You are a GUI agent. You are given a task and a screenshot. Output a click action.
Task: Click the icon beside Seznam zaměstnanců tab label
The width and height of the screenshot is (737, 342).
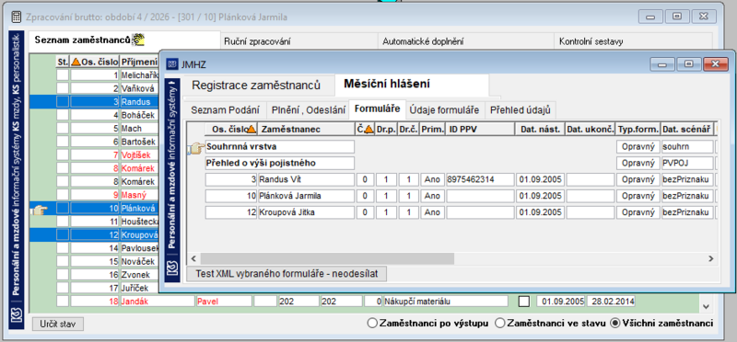click(x=137, y=40)
